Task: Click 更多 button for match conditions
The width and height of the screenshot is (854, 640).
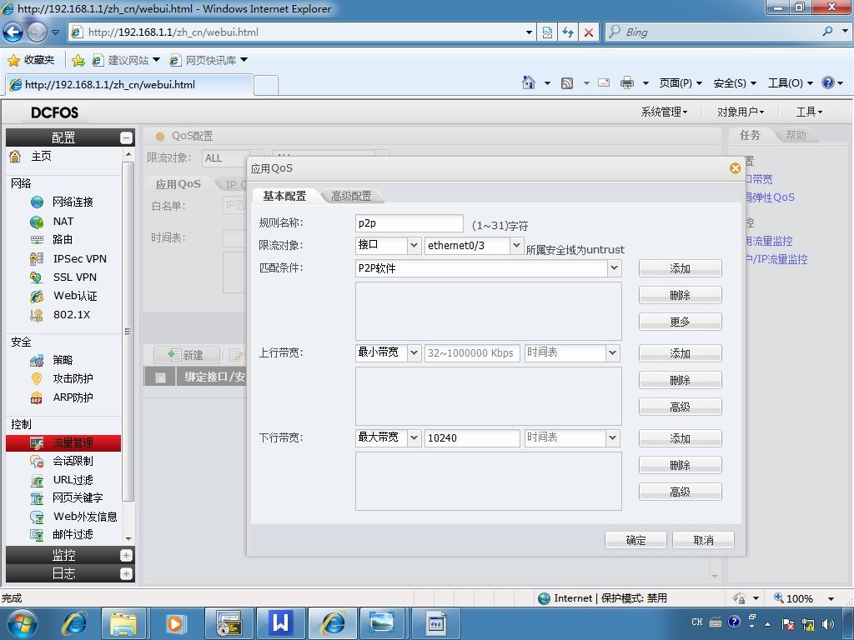Action: [681, 322]
